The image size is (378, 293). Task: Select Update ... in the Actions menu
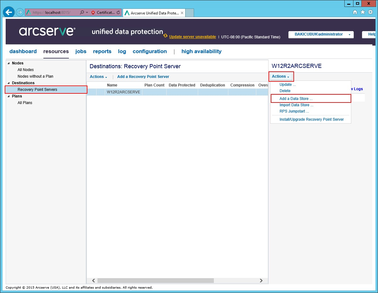(x=288, y=85)
